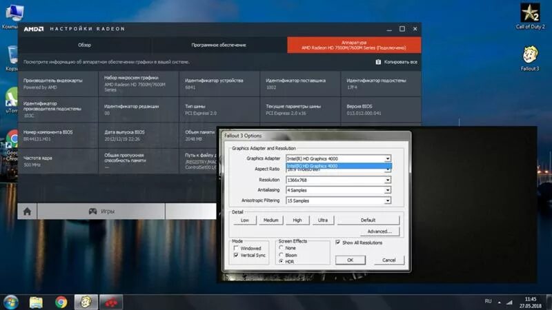Click the Версия BIOS info cell
Viewport: 552px width, 310px height.
pos(381,110)
